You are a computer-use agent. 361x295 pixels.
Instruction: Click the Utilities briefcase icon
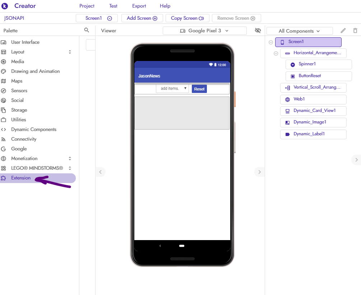tap(4, 120)
